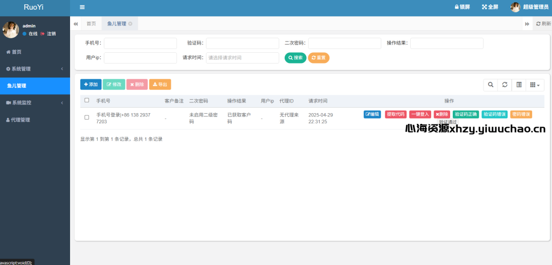Enter fullscreen via the 全屏 icon
Image resolution: width=552 pixels, height=265 pixels.
click(x=490, y=7)
